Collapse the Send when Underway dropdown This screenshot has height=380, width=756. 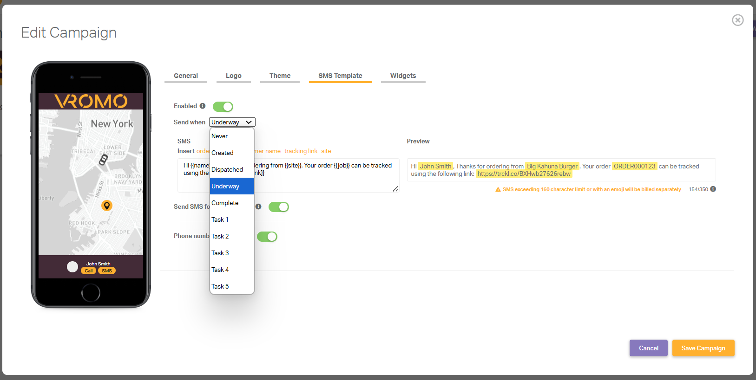click(x=232, y=122)
